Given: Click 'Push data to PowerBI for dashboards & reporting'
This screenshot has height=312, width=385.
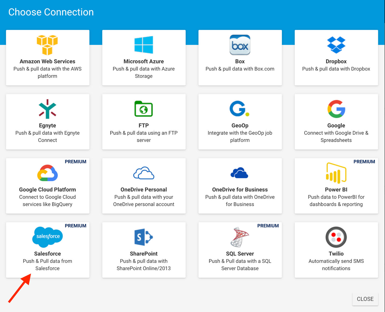Looking at the screenshot, I should (x=336, y=200).
